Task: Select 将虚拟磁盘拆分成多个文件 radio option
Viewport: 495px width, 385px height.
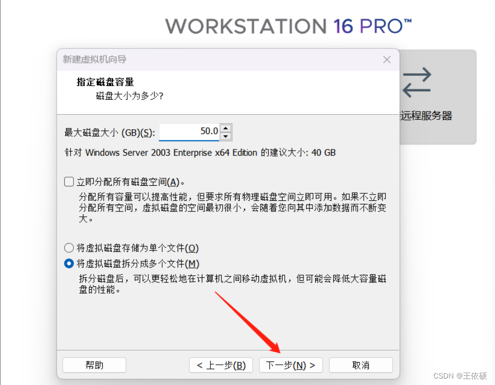Action: [x=69, y=263]
